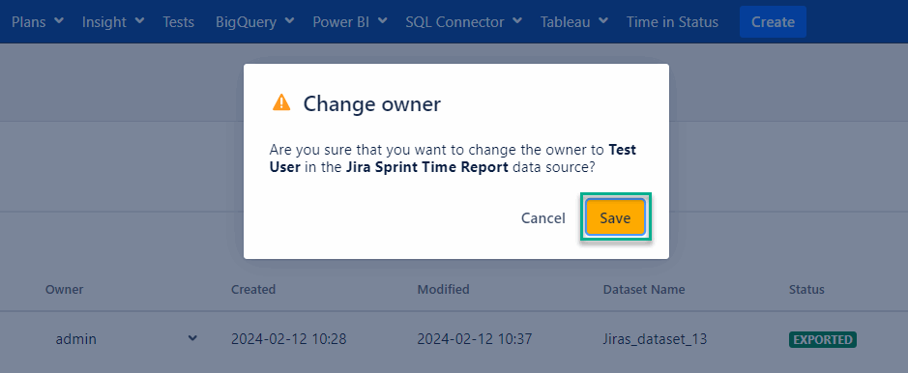Click the EXPORTED status badge
Screen dimensions: 908x373
coord(822,339)
